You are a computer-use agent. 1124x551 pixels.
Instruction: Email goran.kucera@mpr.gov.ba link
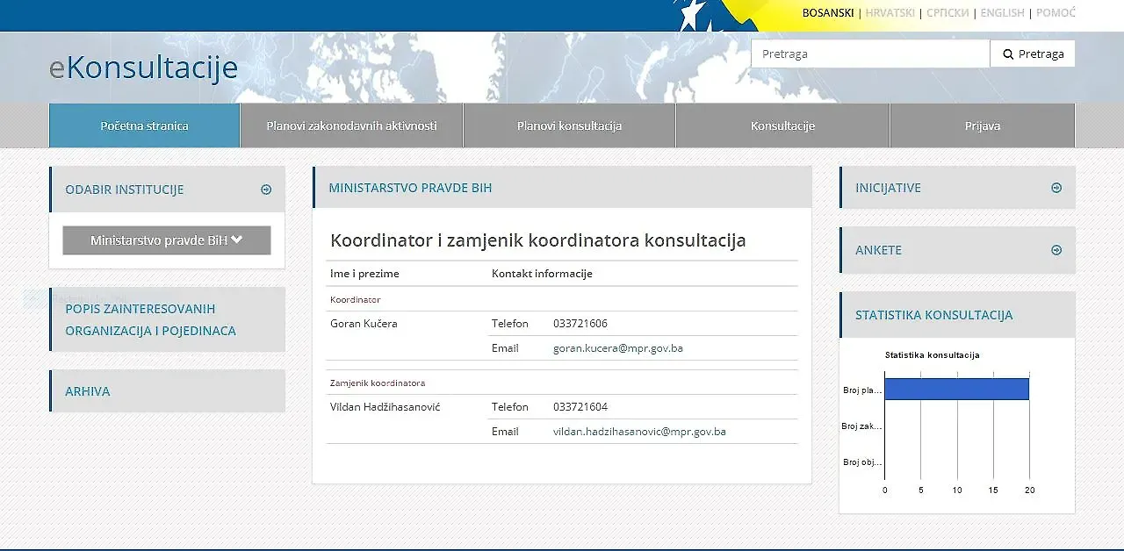[618, 348]
